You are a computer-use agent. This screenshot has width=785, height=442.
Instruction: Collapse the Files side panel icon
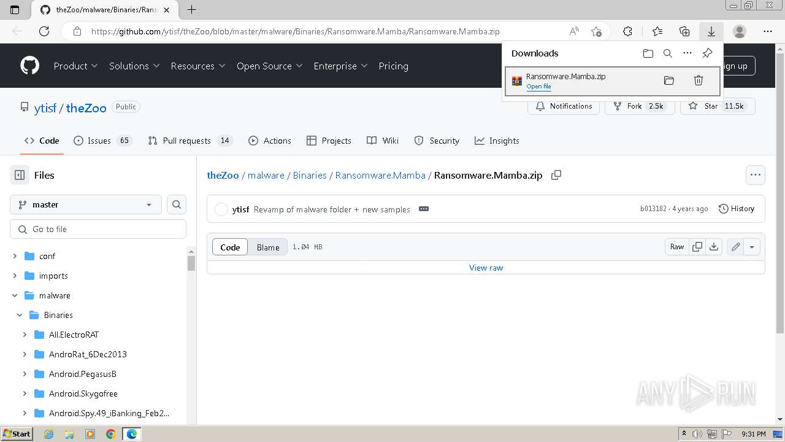pyautogui.click(x=20, y=175)
